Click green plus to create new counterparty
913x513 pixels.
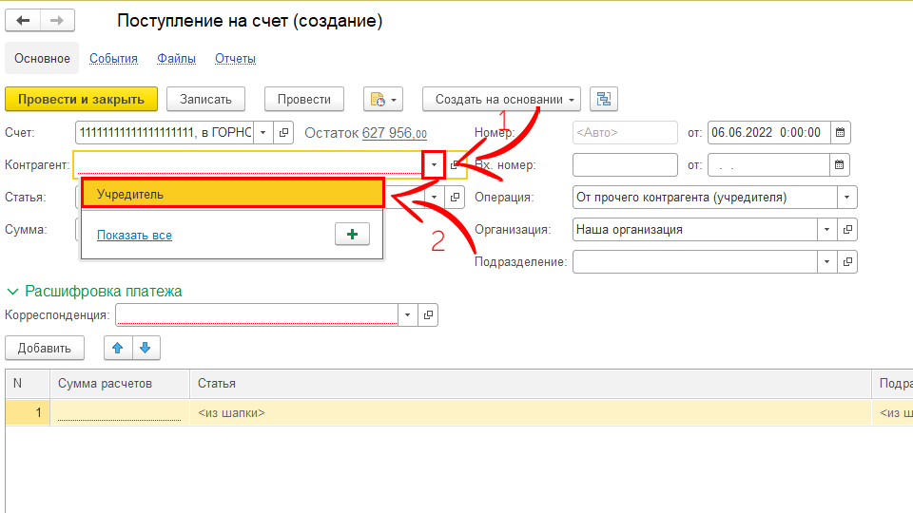point(352,235)
